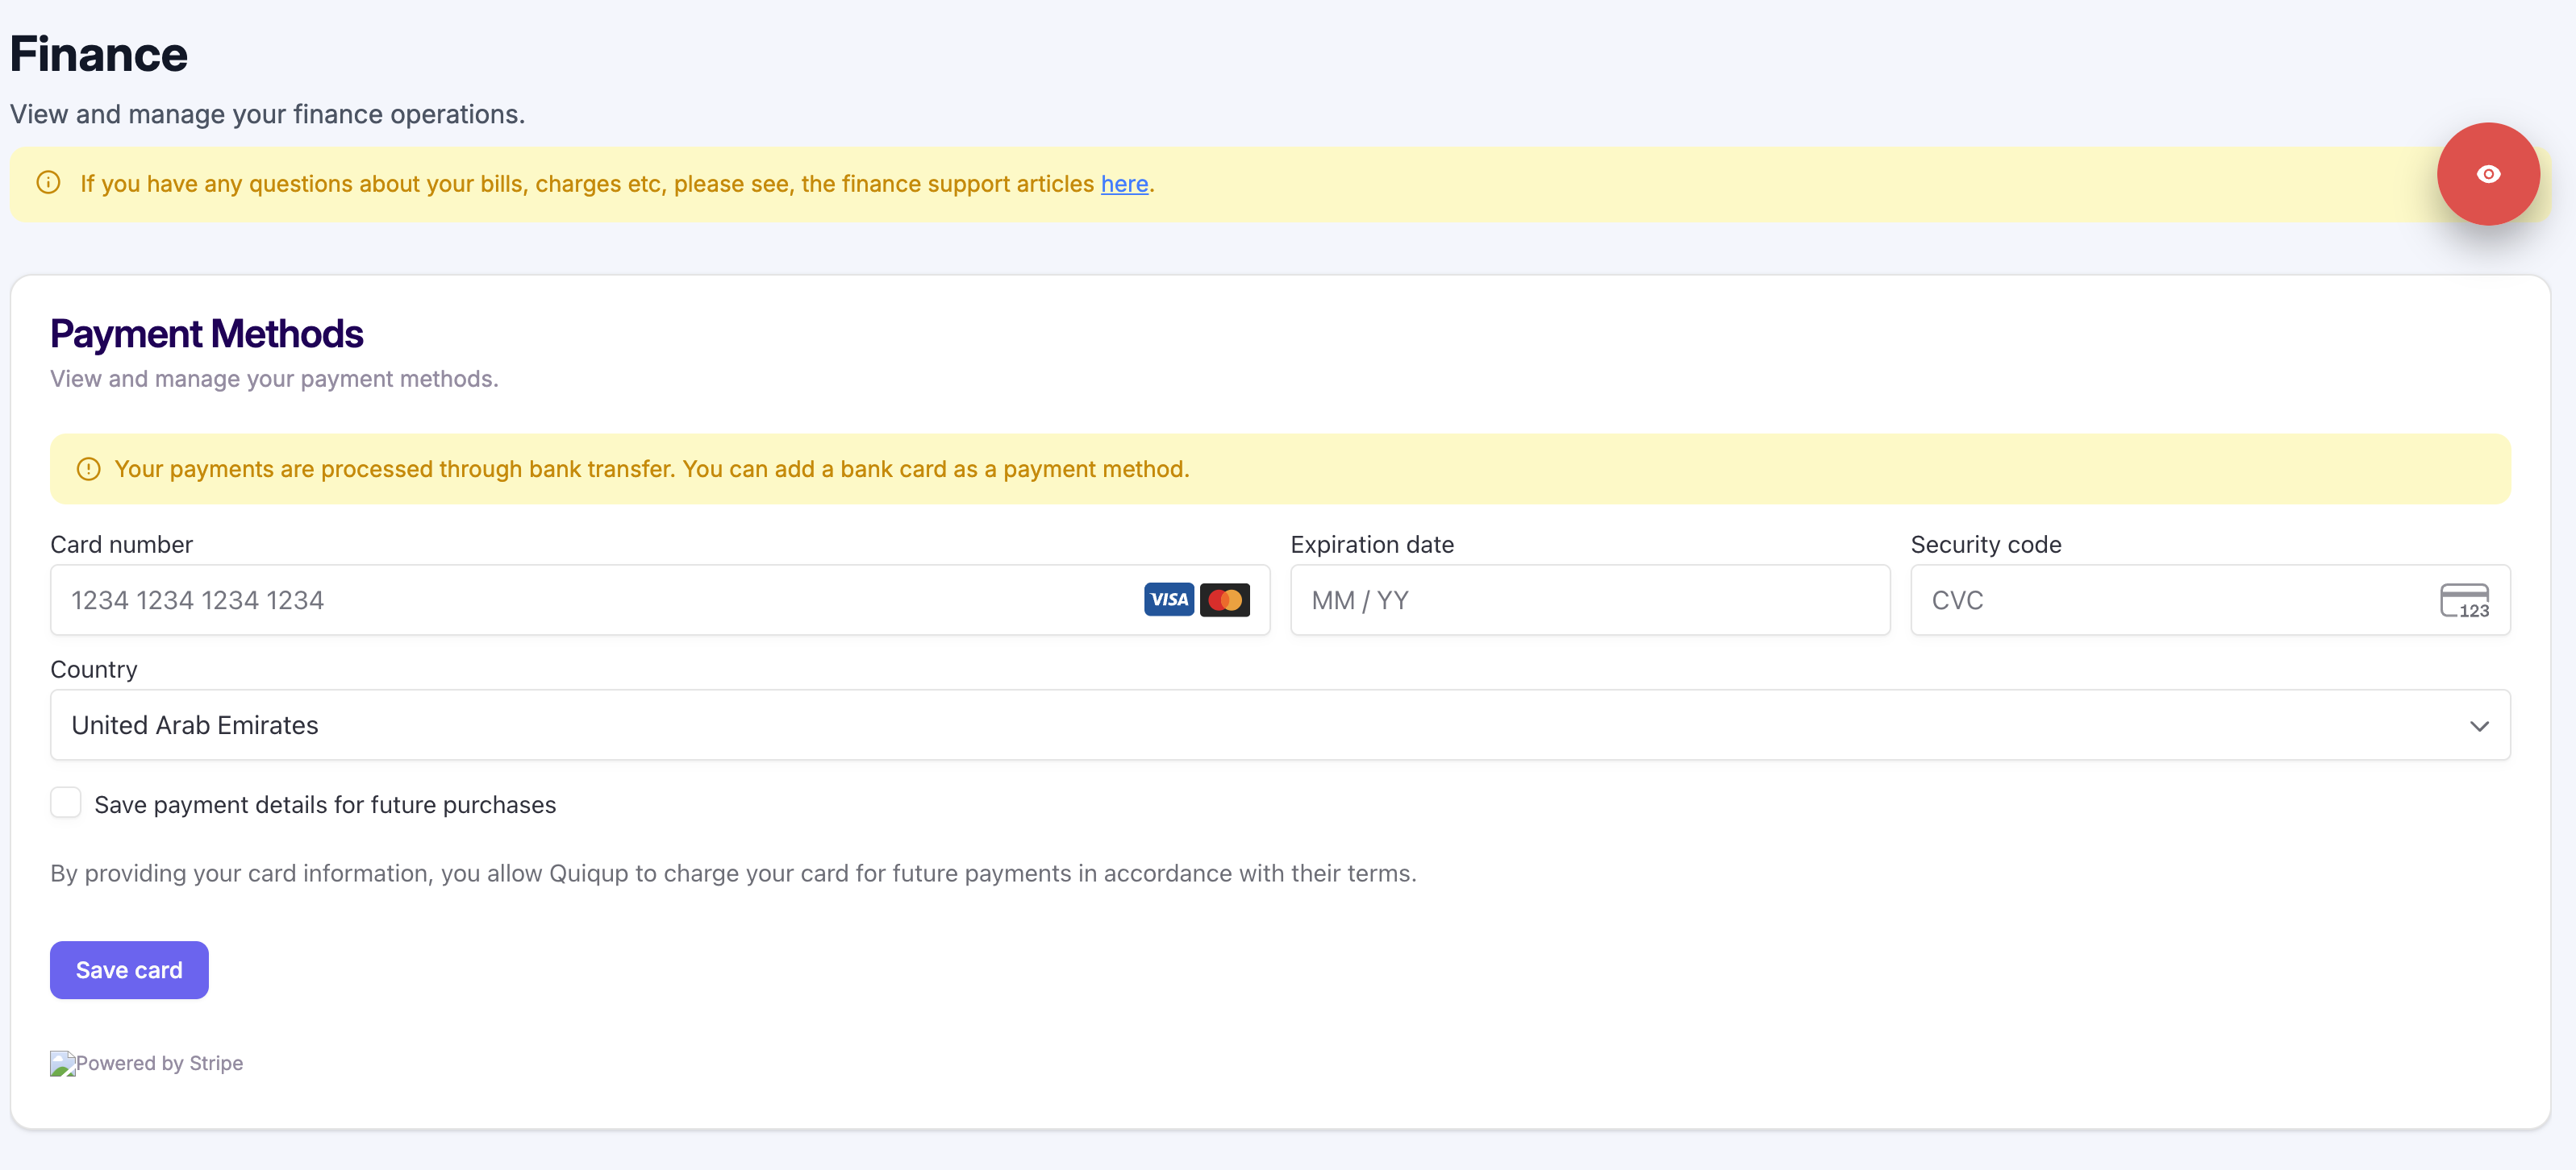Open finance support articles 'here' link

tap(1124, 184)
